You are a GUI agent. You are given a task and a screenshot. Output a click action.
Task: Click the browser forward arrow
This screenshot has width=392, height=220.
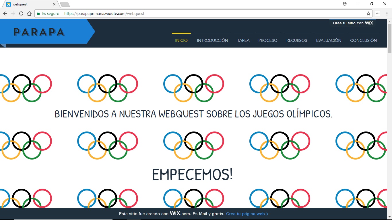(13, 13)
